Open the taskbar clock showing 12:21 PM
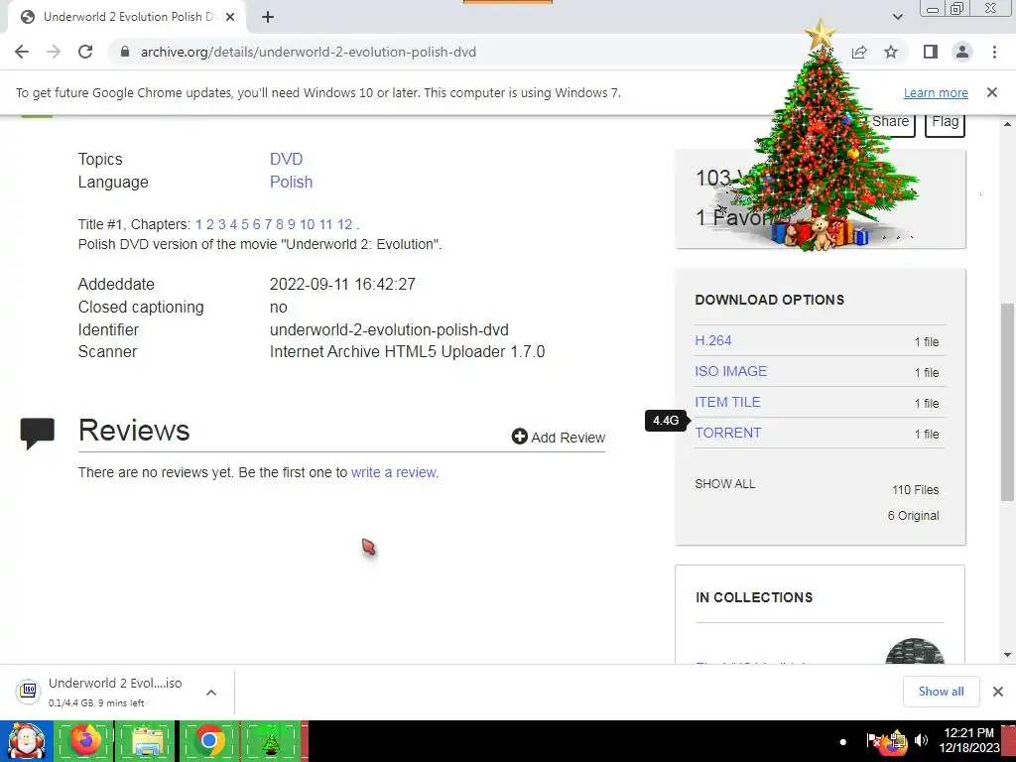The image size is (1016, 762). (968, 740)
